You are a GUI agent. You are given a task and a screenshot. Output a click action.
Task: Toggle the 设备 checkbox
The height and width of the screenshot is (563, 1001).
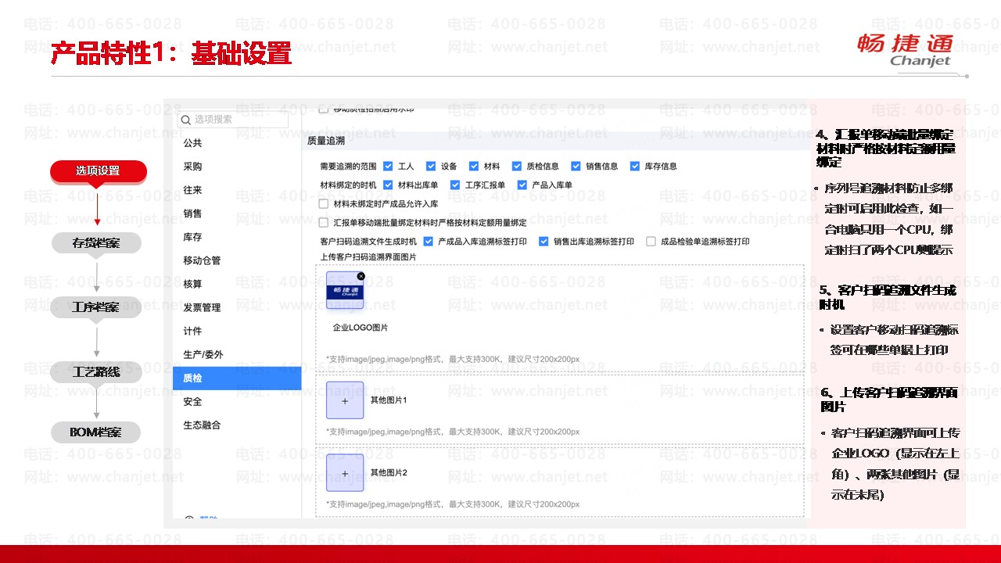(431, 166)
